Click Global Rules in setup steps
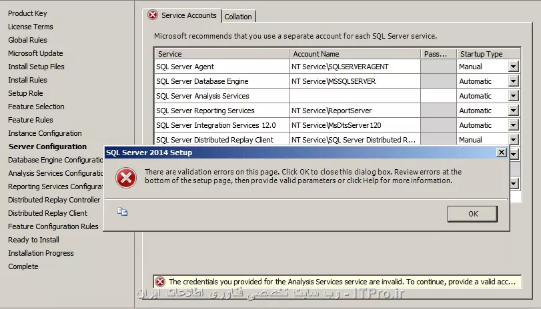The image size is (541, 309). pos(27,40)
